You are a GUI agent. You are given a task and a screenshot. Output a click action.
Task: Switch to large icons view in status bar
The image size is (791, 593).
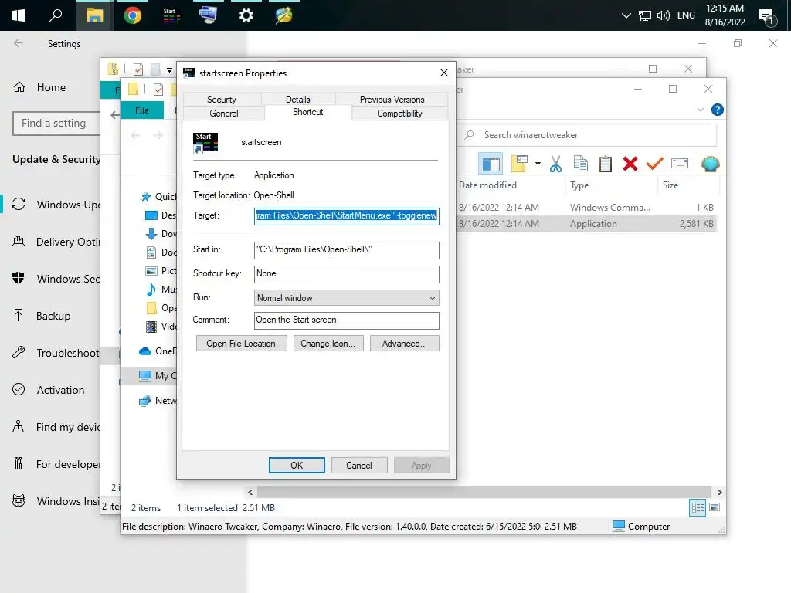click(x=715, y=507)
